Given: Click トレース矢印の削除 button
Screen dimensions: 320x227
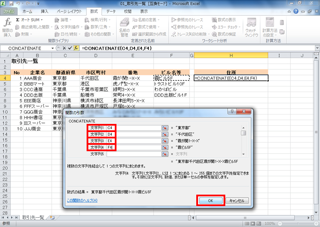Looking at the screenshot, I should point(190,34).
